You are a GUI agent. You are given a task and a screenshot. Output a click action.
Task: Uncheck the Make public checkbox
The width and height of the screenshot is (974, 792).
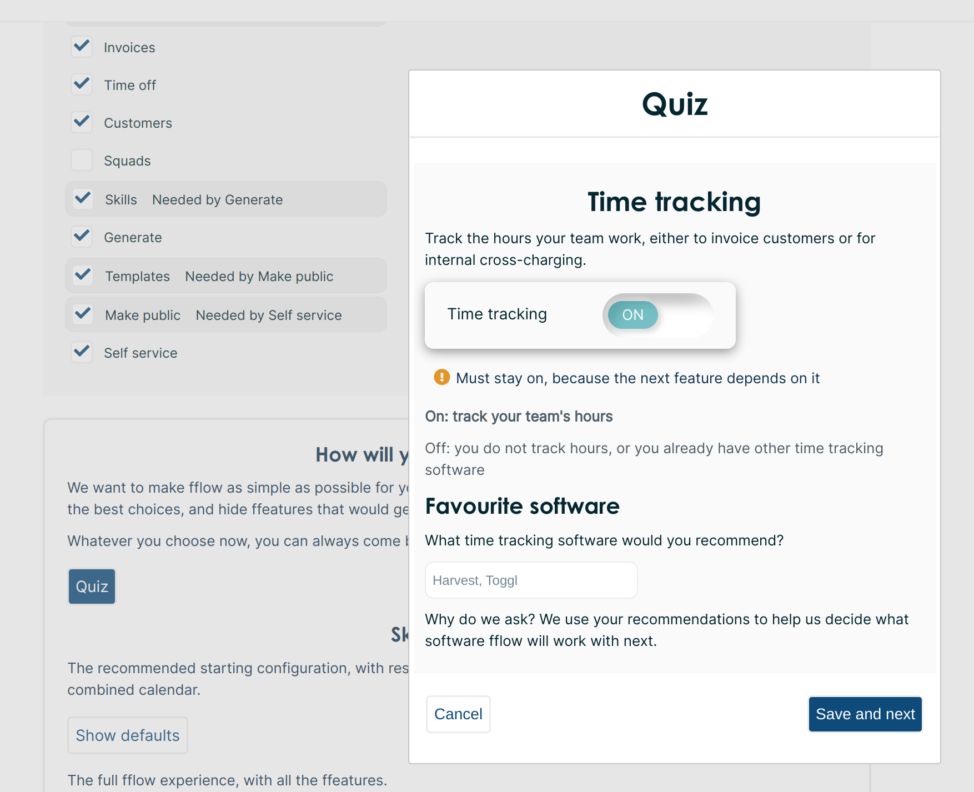(83, 314)
